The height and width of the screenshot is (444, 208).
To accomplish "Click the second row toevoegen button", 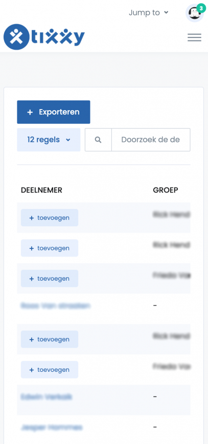I will 50,248.
